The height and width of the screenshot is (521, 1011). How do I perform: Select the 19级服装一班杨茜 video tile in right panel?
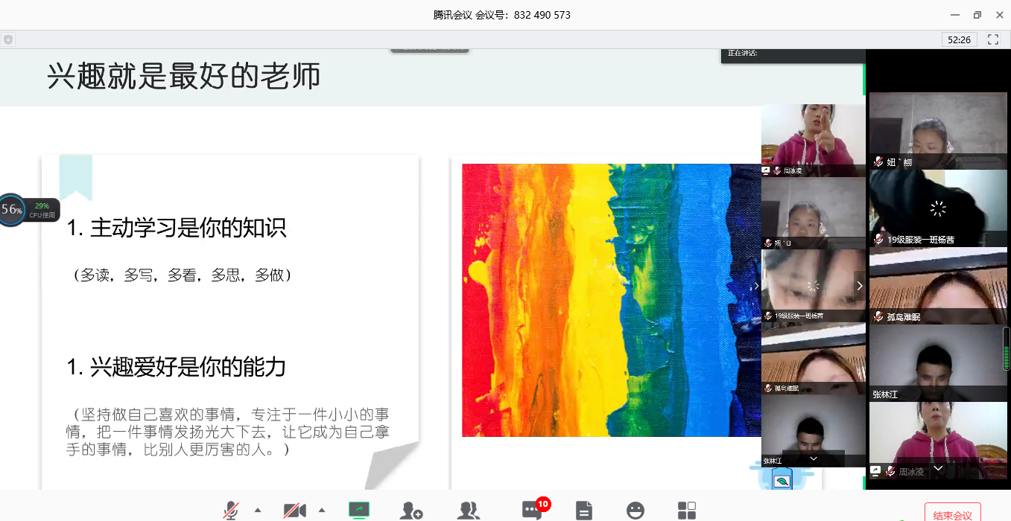938,208
